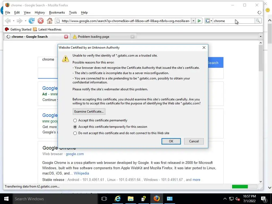Open the Wikipedia link
272x204 pixels.
pyautogui.click(x=81, y=173)
